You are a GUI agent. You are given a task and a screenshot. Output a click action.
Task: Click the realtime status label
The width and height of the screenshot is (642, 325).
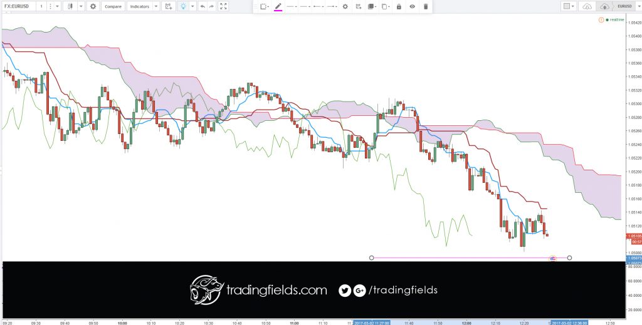[616, 19]
